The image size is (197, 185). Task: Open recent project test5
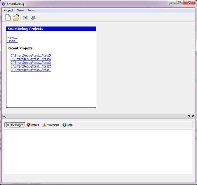30,55
